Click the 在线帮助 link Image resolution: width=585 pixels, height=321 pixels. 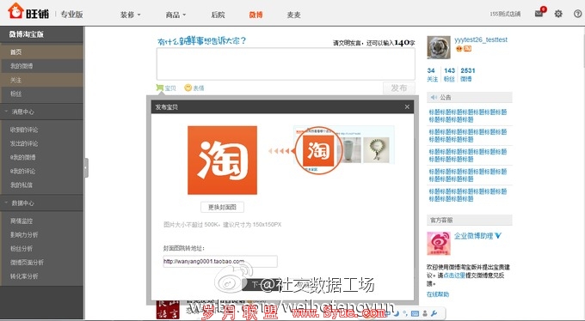pos(438,294)
